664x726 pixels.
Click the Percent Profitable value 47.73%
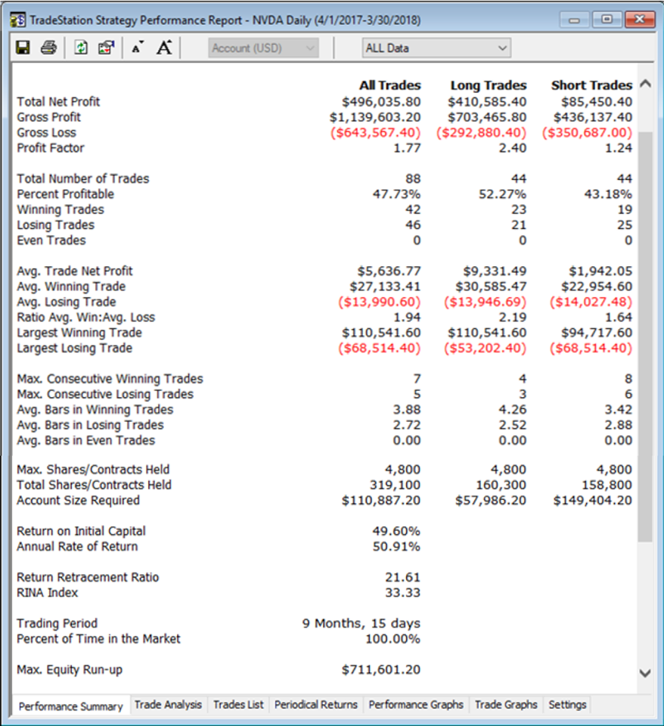coord(396,194)
